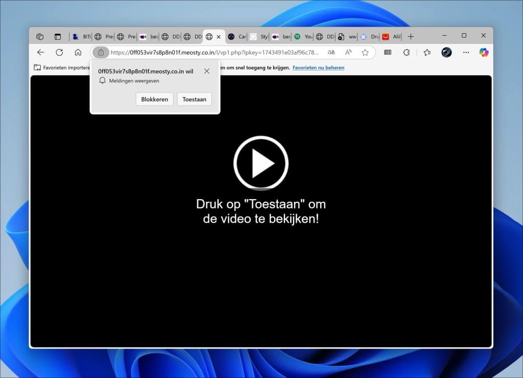Open the Extensions puzzle icon
The image size is (523, 378).
[x=407, y=52]
